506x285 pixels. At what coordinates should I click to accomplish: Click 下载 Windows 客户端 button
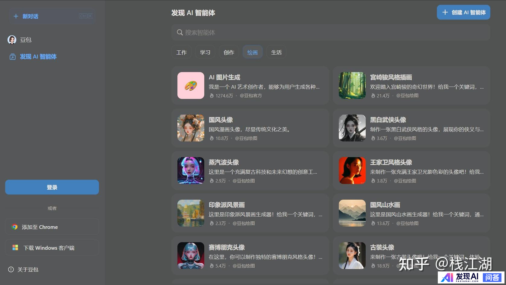52,248
